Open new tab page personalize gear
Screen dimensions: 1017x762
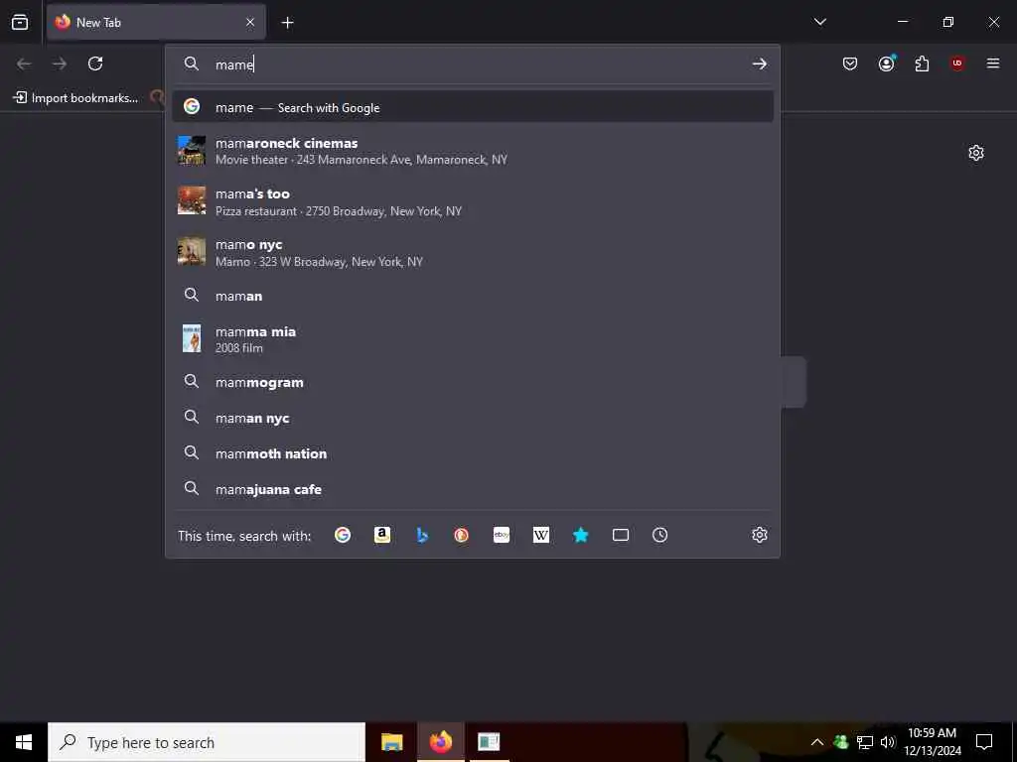pos(976,153)
